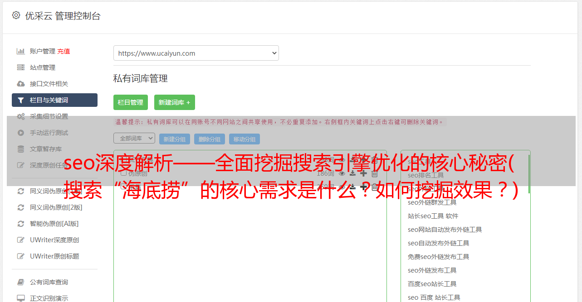This screenshot has width=582, height=302.
Task: Open UWriter原创标题 in the sidebar
Action: pos(54,256)
